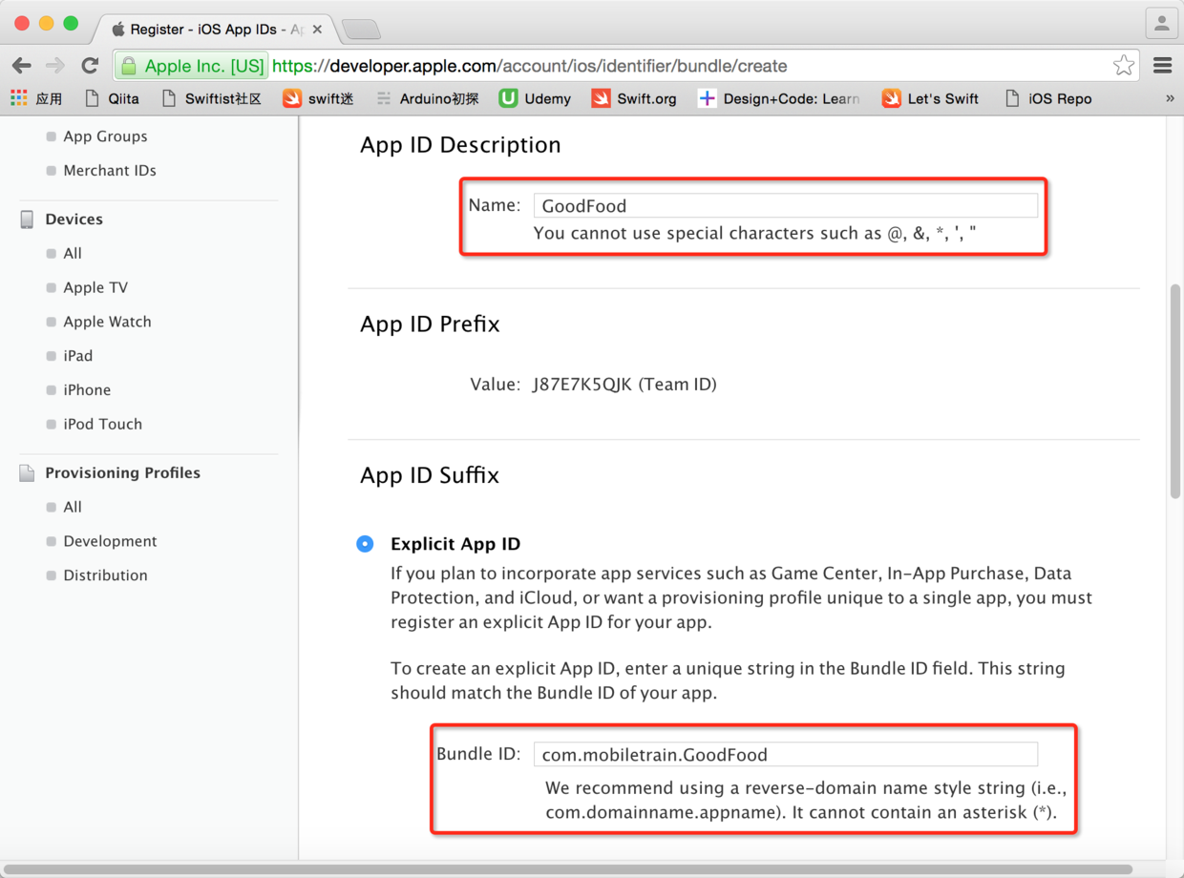Show All provisioning profiles
The image size is (1184, 878).
click(x=73, y=508)
